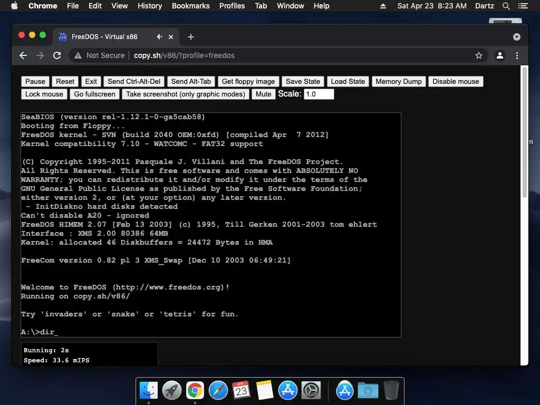Open the Trash in the Dock
This screenshot has width=540, height=405.
(391, 391)
